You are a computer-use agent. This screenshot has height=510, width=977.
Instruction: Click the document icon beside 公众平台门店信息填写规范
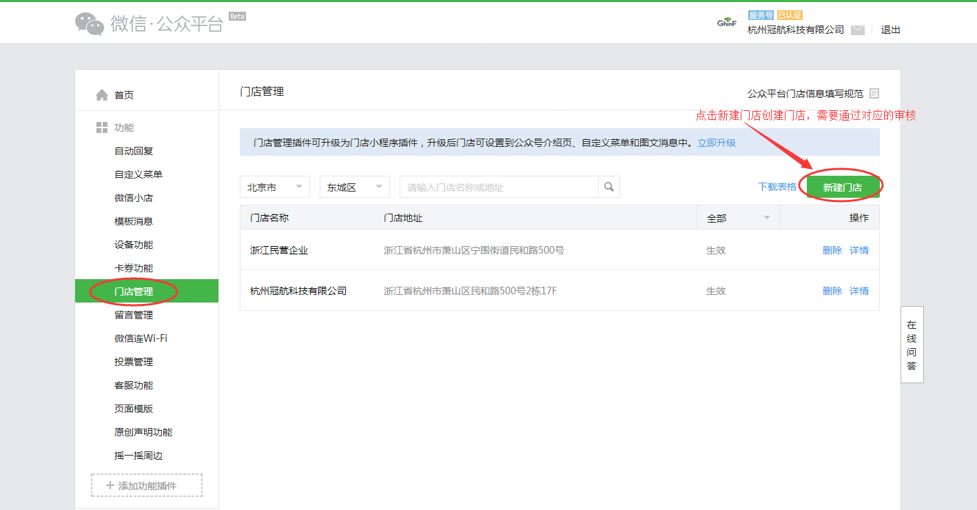(x=874, y=94)
